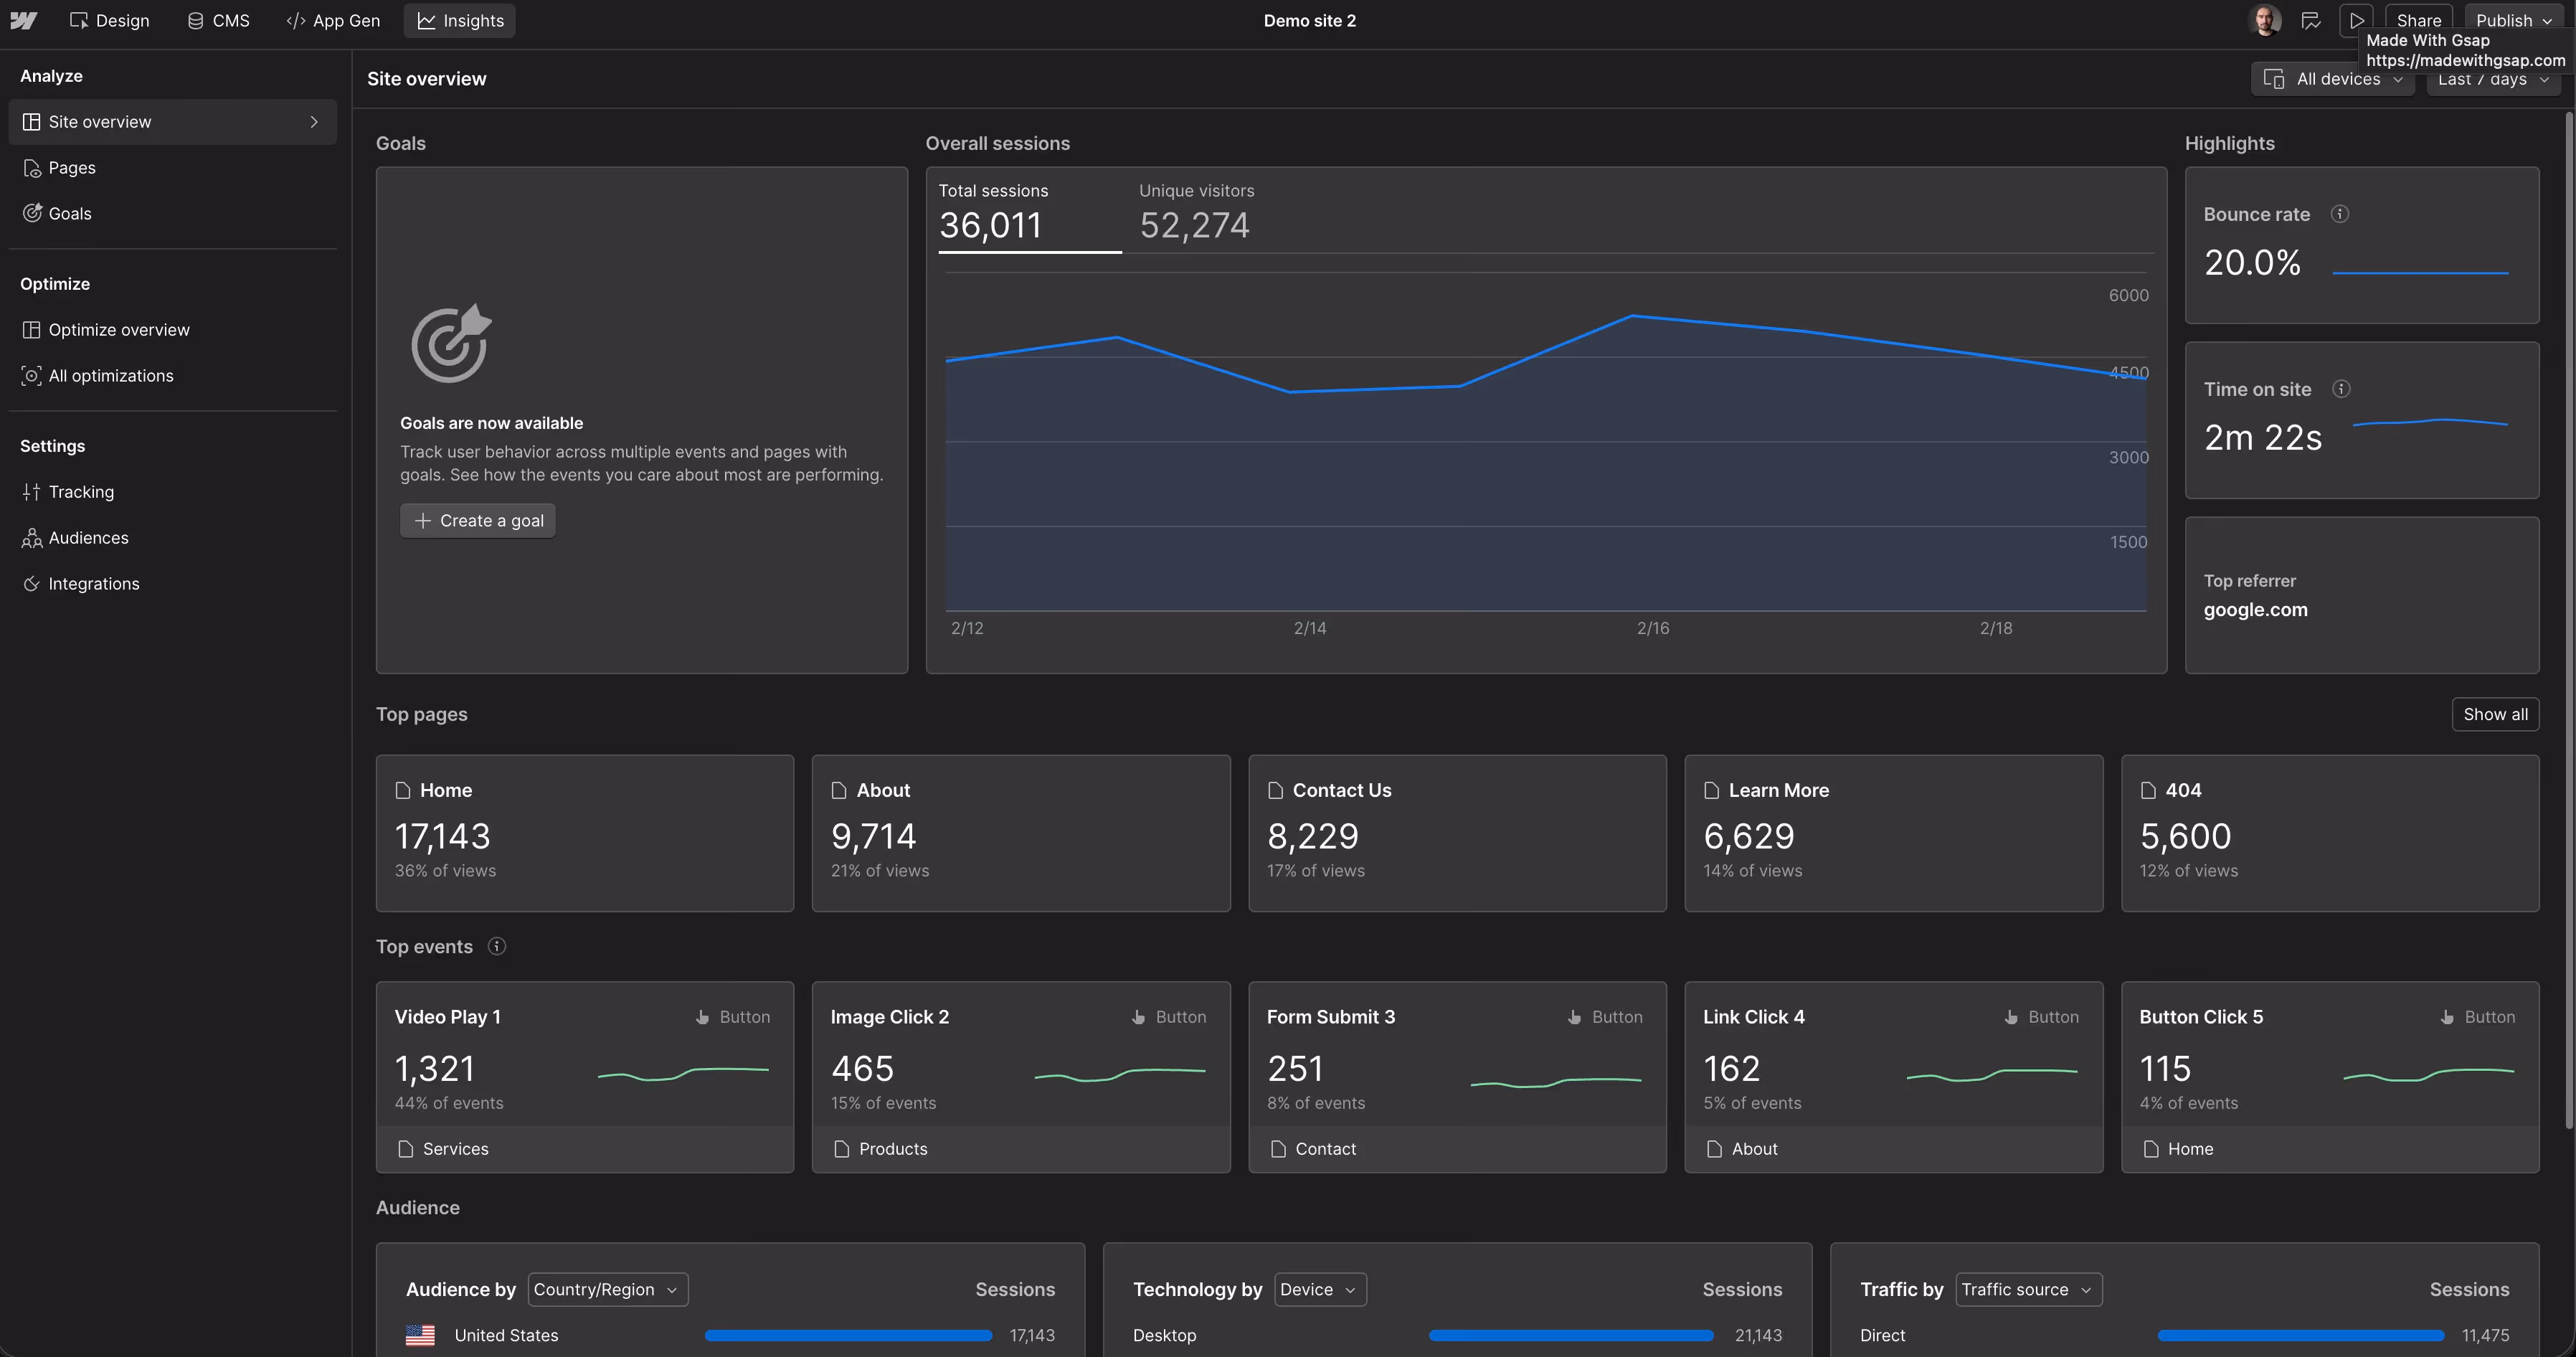Select the Optimize overview icon
2576x1357 pixels.
31,329
